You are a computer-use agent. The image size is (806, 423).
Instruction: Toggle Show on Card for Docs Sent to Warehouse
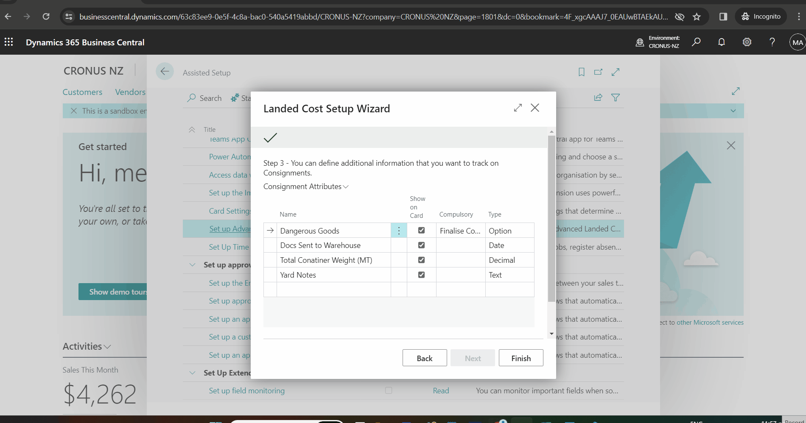click(x=421, y=245)
